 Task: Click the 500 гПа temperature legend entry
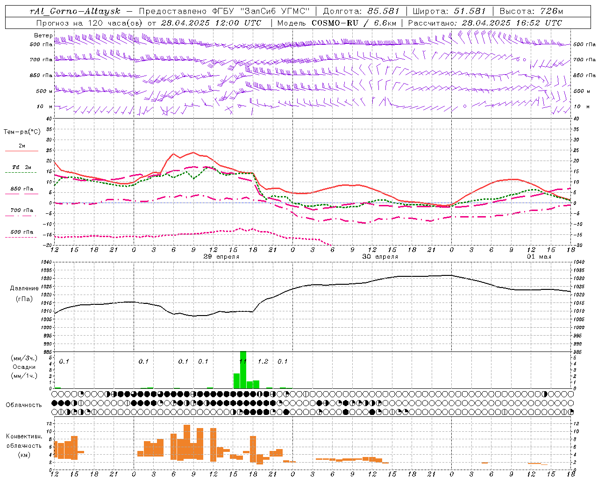(x=21, y=232)
